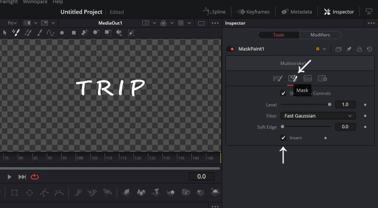Open the Fit zoom dropdown

[x=12, y=23]
